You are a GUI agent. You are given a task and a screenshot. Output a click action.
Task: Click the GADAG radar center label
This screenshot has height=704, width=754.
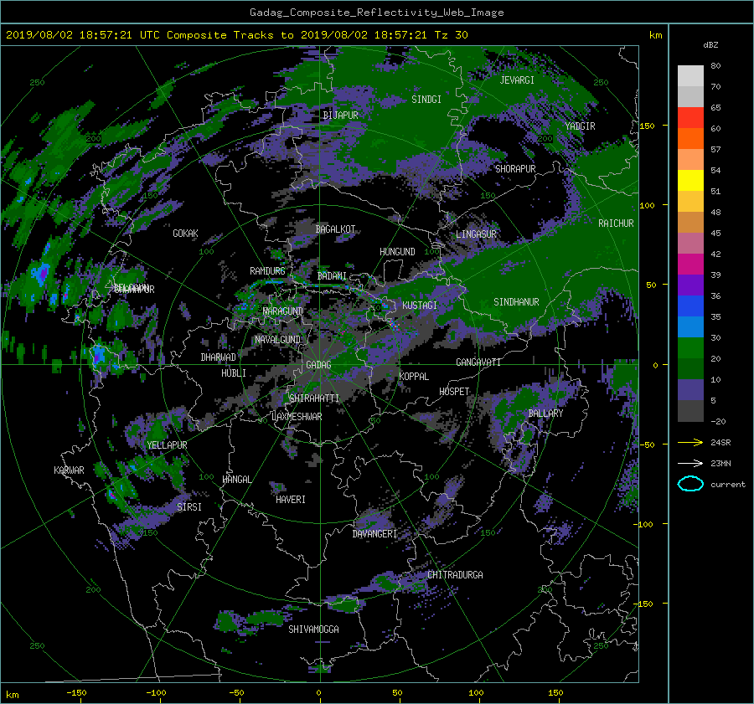[318, 365]
